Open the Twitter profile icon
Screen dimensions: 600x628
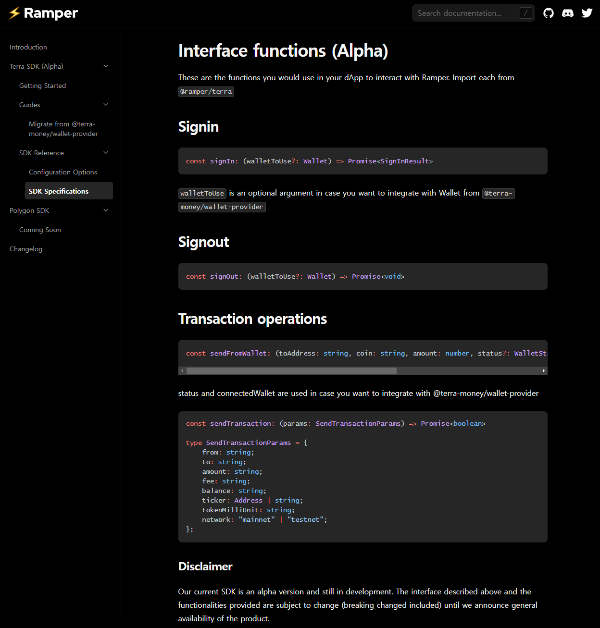tap(587, 13)
